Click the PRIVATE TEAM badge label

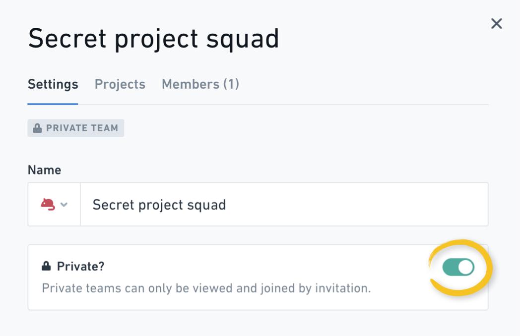[82, 128]
